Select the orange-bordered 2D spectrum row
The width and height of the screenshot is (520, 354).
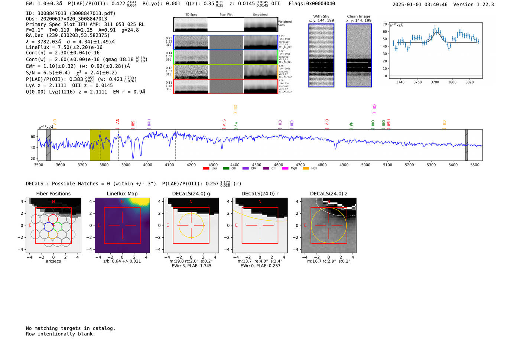pyautogui.click(x=225, y=72)
